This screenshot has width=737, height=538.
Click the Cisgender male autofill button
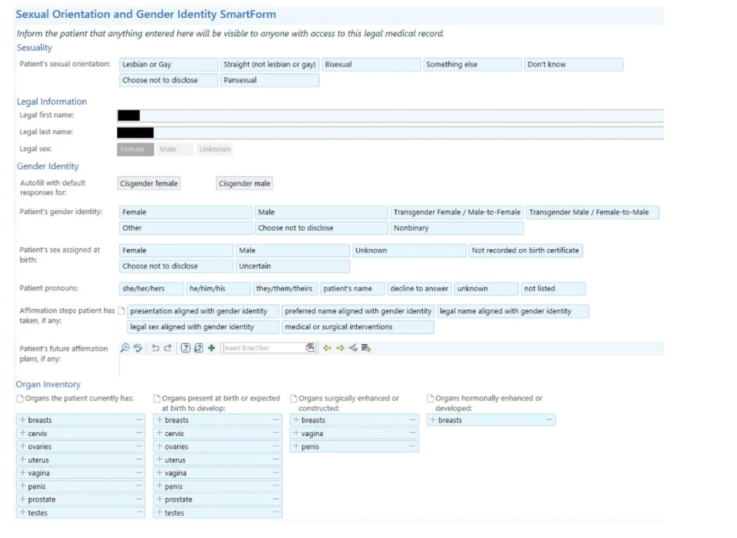pos(244,183)
